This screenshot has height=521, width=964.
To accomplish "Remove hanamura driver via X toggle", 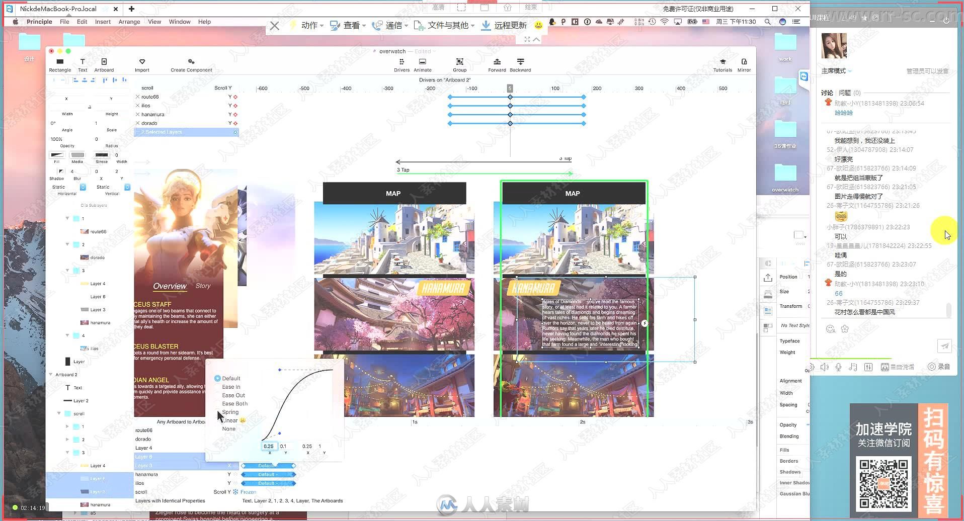I will click(138, 114).
